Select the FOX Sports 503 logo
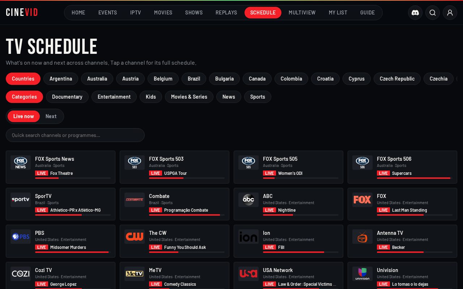Image resolution: width=463 pixels, height=289 pixels. point(135,163)
